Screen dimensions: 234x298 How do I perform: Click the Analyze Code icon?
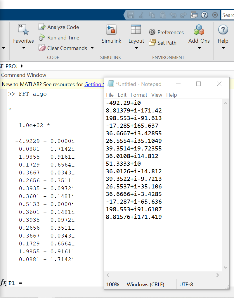42,27
